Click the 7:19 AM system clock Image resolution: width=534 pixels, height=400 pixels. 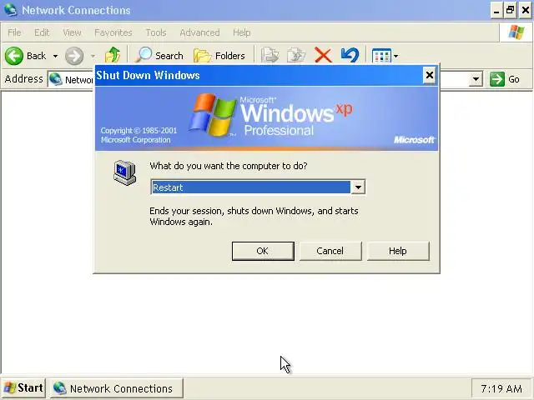(501, 388)
